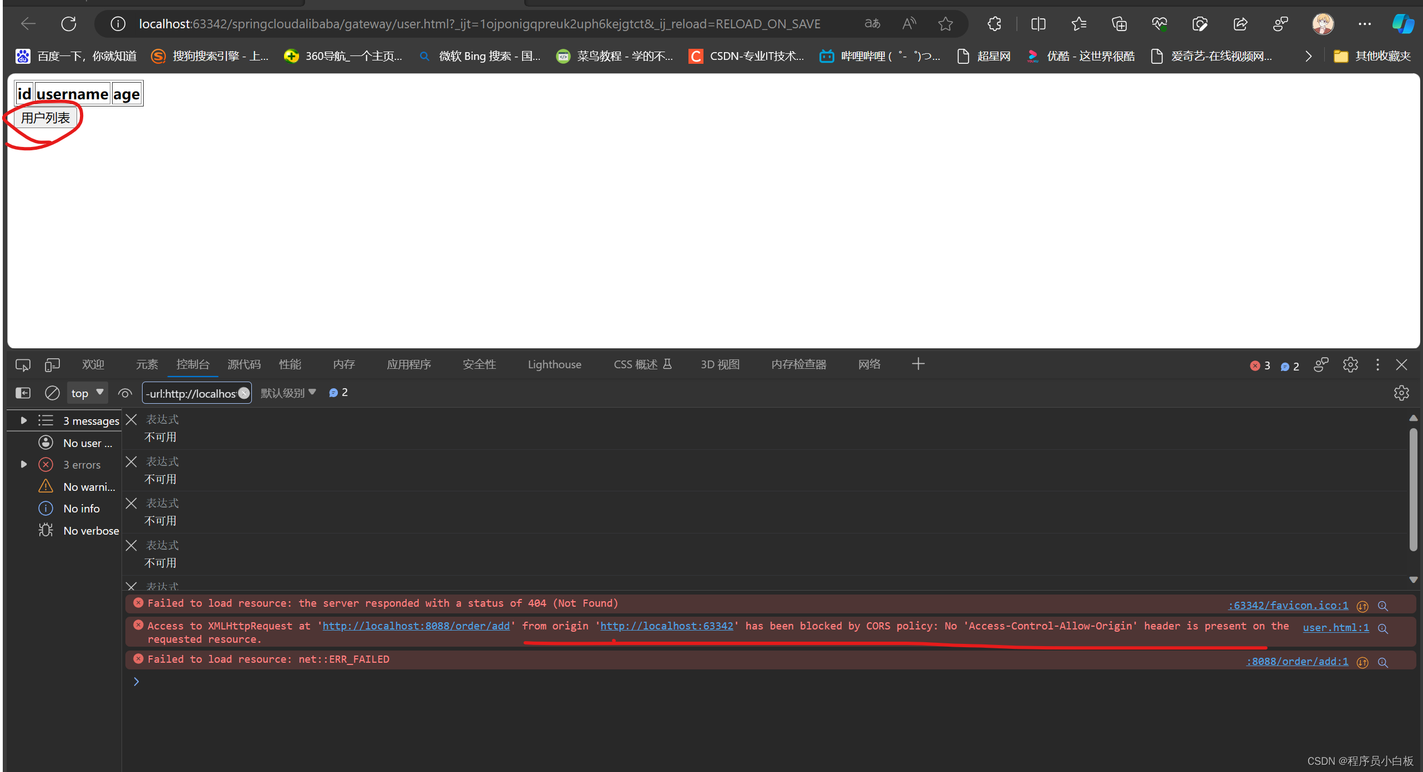Click the inspect element icon
The height and width of the screenshot is (772, 1423).
click(x=23, y=364)
